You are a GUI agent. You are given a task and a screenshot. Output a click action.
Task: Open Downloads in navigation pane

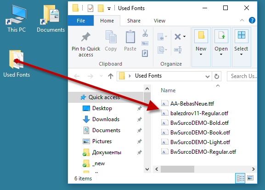click(x=106, y=119)
